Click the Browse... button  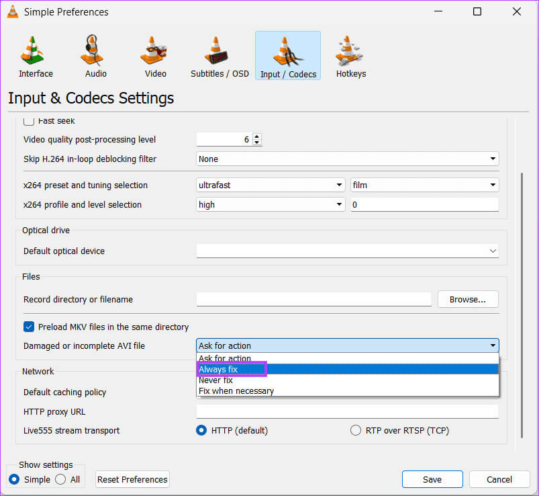(x=468, y=299)
